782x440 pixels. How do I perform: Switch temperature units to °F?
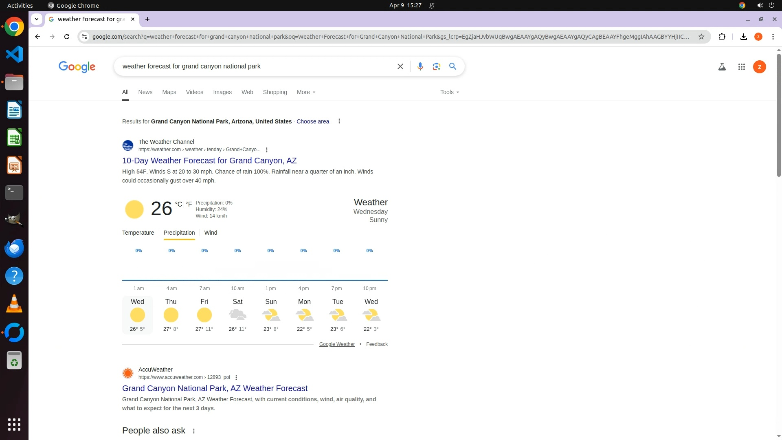click(x=189, y=205)
